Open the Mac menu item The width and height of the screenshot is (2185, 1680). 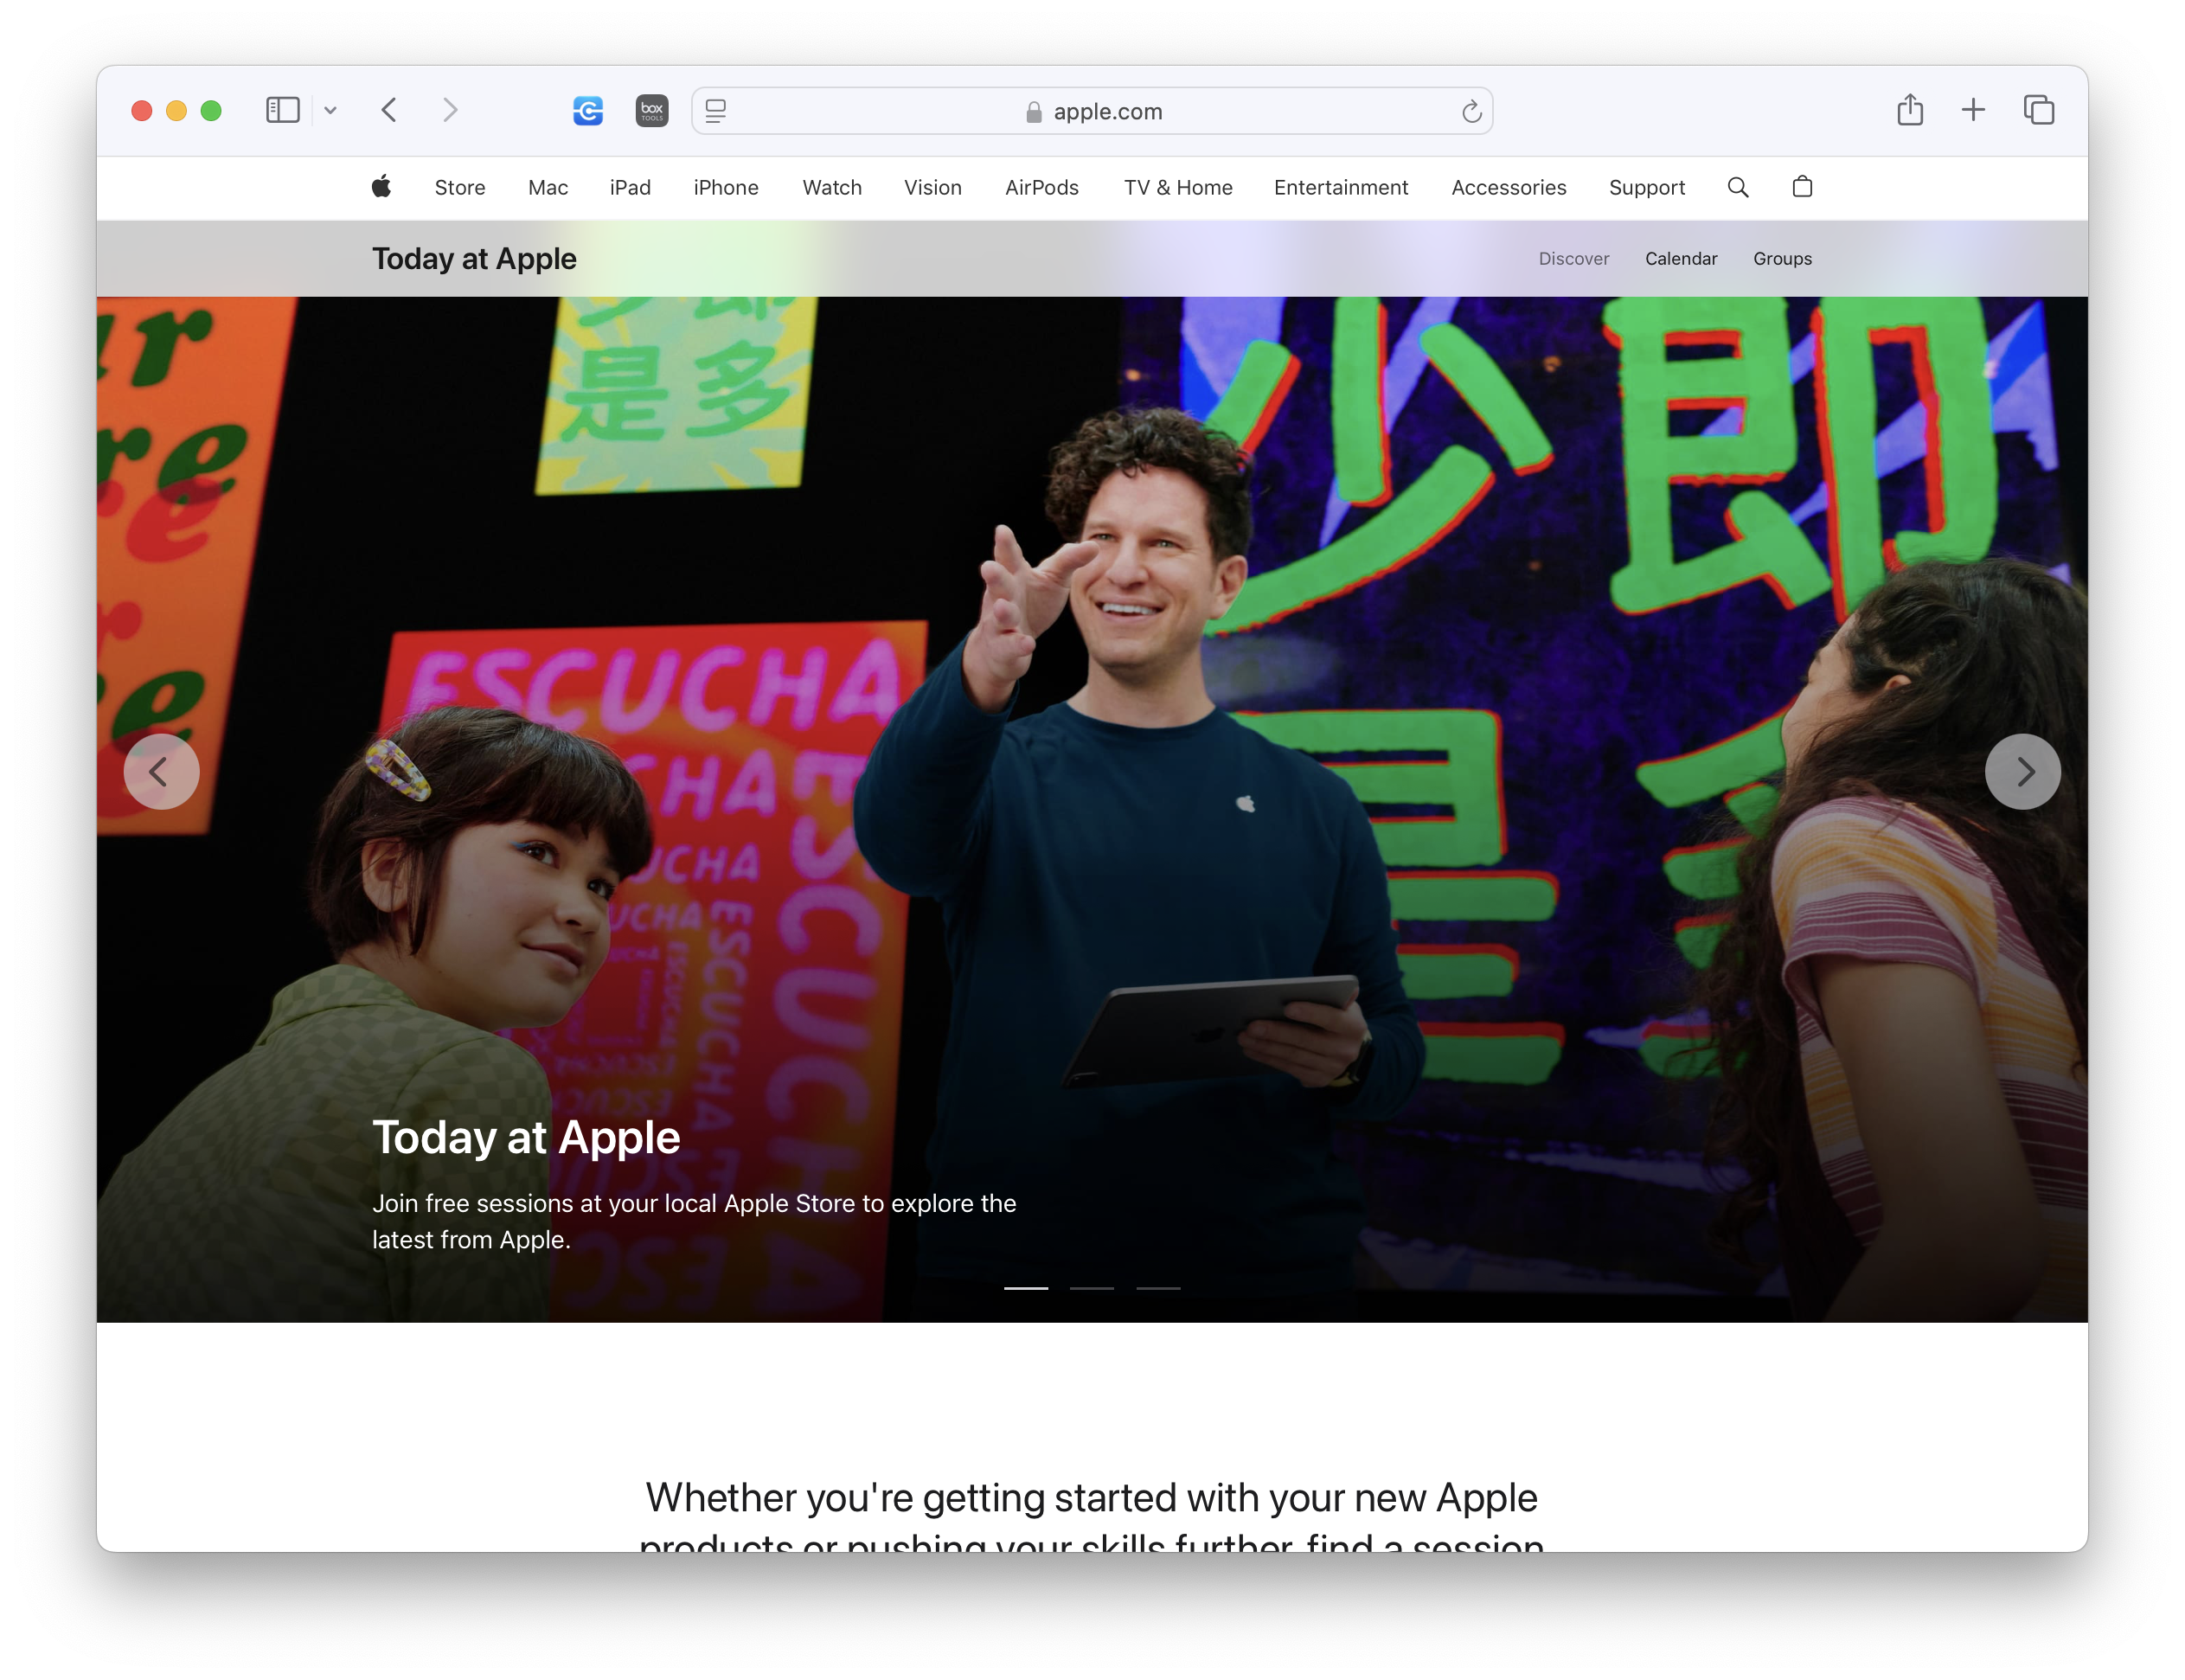click(x=548, y=188)
